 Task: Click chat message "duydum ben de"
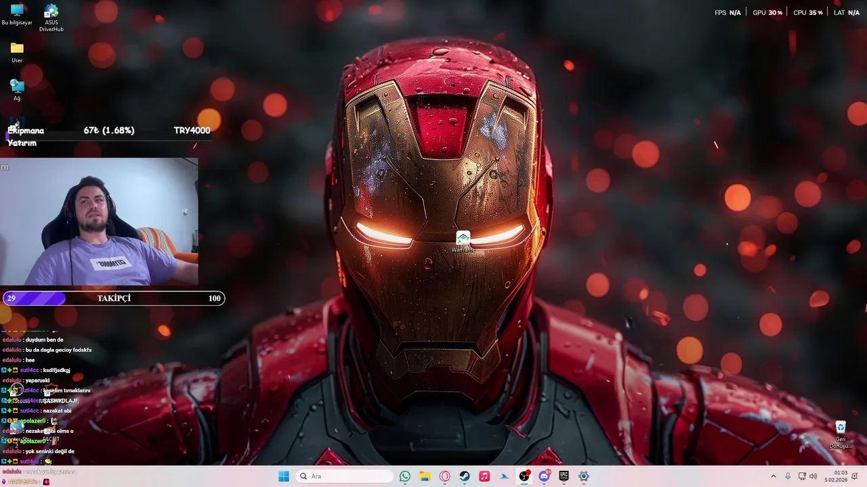(x=44, y=340)
